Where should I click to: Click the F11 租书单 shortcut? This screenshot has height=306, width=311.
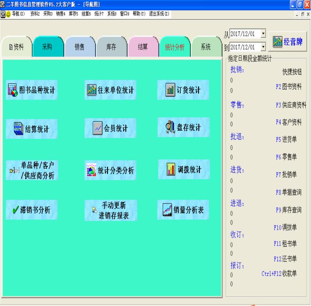pyautogui.click(x=285, y=243)
